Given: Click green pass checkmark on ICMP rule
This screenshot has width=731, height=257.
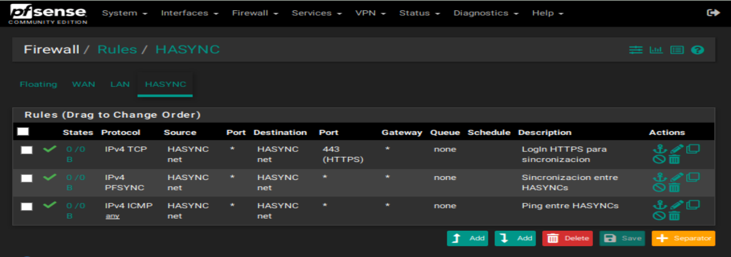Looking at the screenshot, I should (x=50, y=206).
